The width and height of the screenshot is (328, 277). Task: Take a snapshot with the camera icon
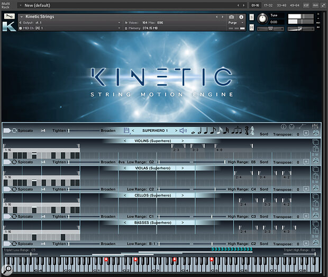(x=231, y=17)
